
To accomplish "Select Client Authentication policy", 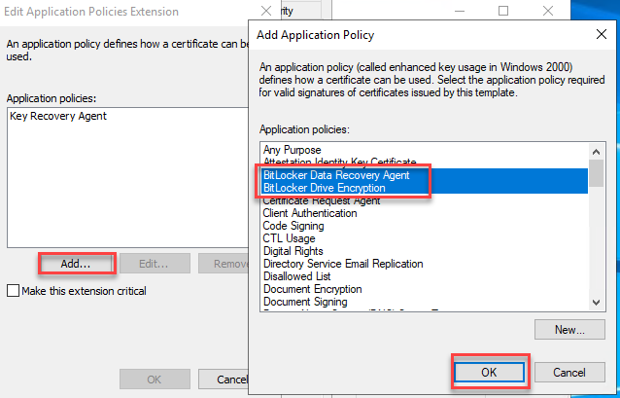I will click(310, 213).
